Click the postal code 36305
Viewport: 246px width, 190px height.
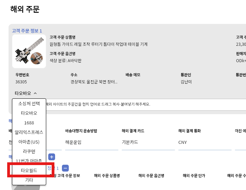coord(21,82)
